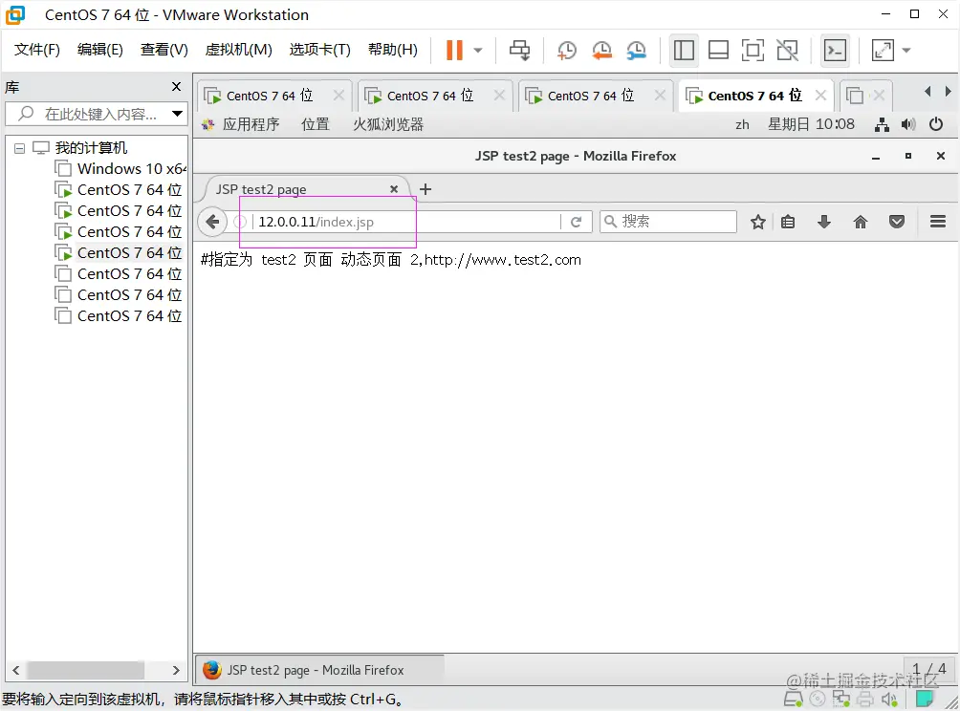Show Firefox bookmarks list

(788, 222)
